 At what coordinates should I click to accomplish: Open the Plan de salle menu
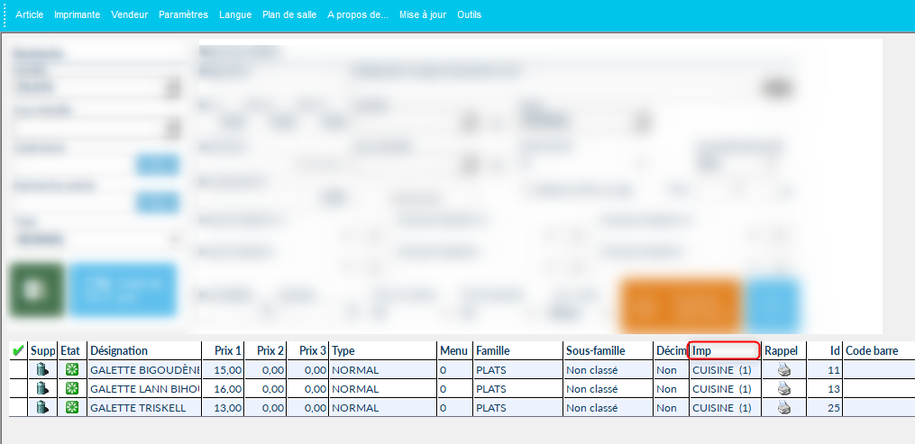[x=288, y=15]
